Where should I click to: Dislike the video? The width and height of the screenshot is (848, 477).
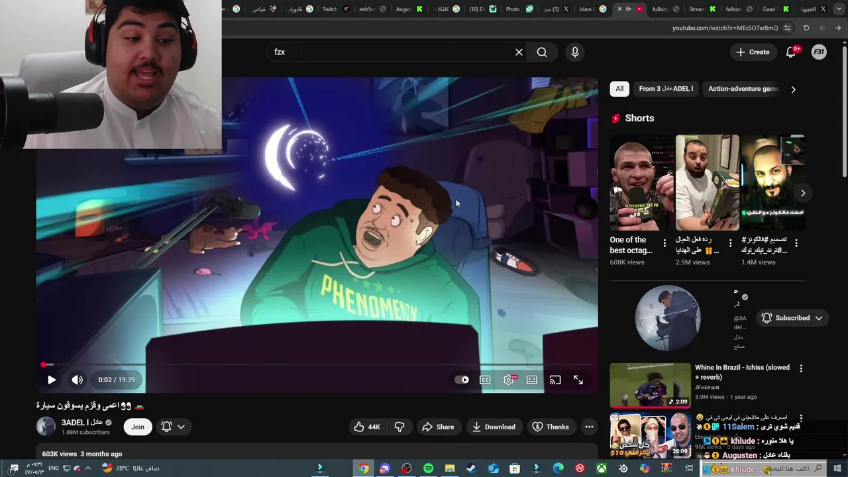(399, 427)
